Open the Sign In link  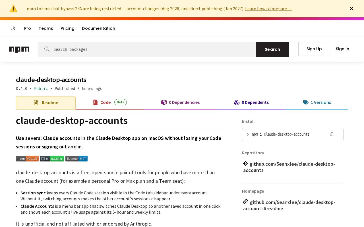click(x=342, y=49)
